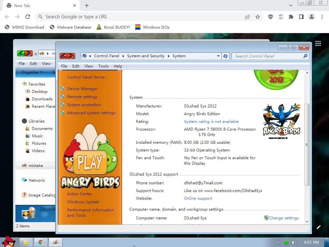Screen dimensions: 329x247
Task: Open the Help menu
Action: [x=118, y=66]
